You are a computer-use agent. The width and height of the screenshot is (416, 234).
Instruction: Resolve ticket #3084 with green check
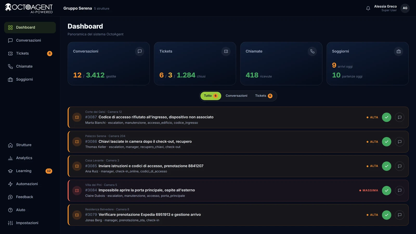pos(387,191)
